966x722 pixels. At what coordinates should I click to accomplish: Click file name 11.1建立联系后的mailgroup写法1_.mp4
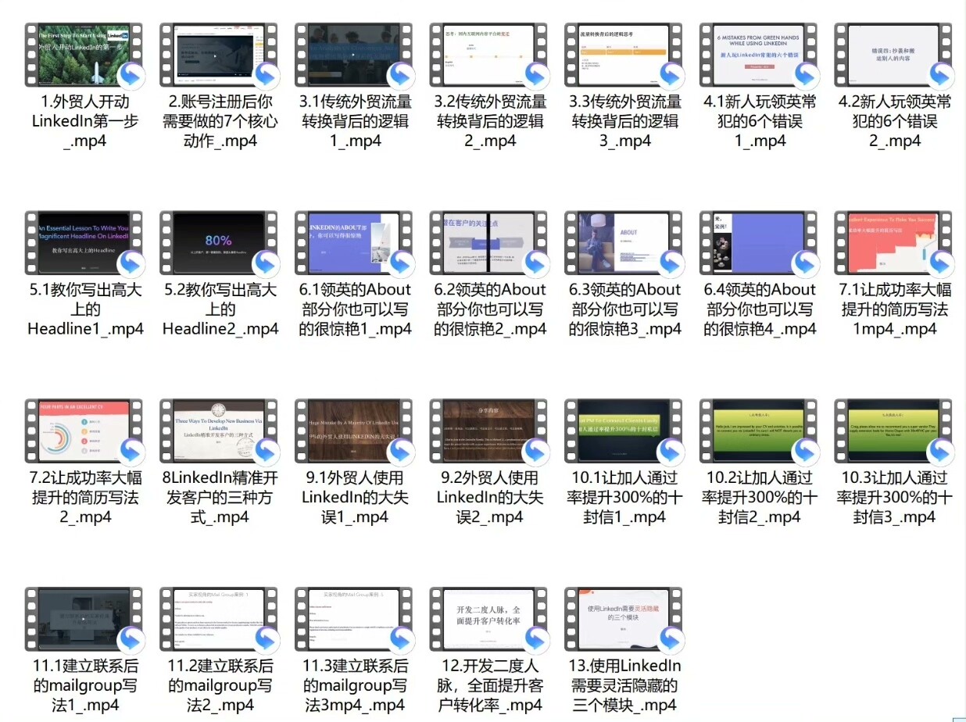point(84,686)
